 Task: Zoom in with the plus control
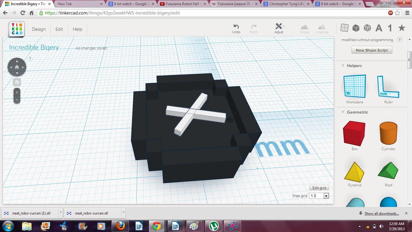pyautogui.click(x=17, y=92)
